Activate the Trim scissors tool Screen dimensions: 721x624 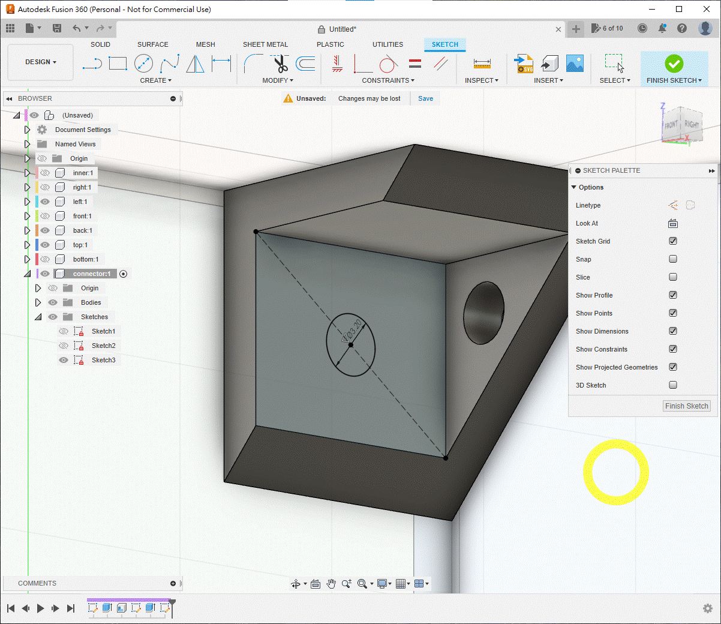coord(280,64)
